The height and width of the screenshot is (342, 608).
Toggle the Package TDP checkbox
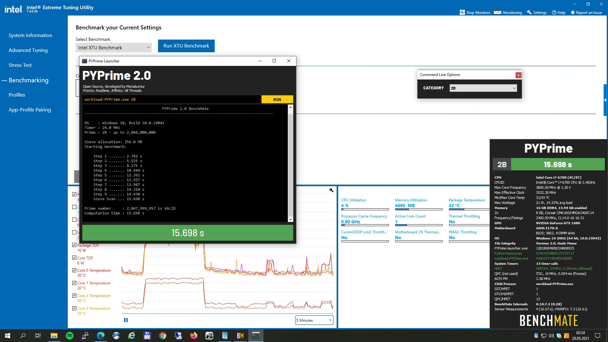pyautogui.click(x=74, y=245)
